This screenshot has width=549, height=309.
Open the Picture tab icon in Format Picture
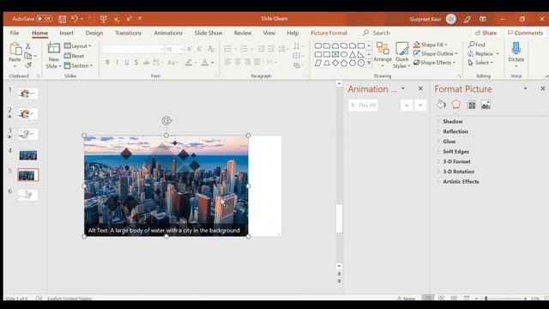pos(486,105)
